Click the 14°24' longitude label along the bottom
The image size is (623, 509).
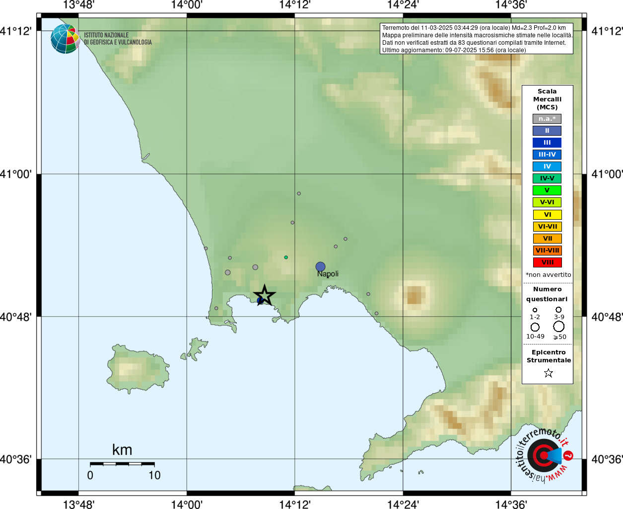[x=403, y=504]
